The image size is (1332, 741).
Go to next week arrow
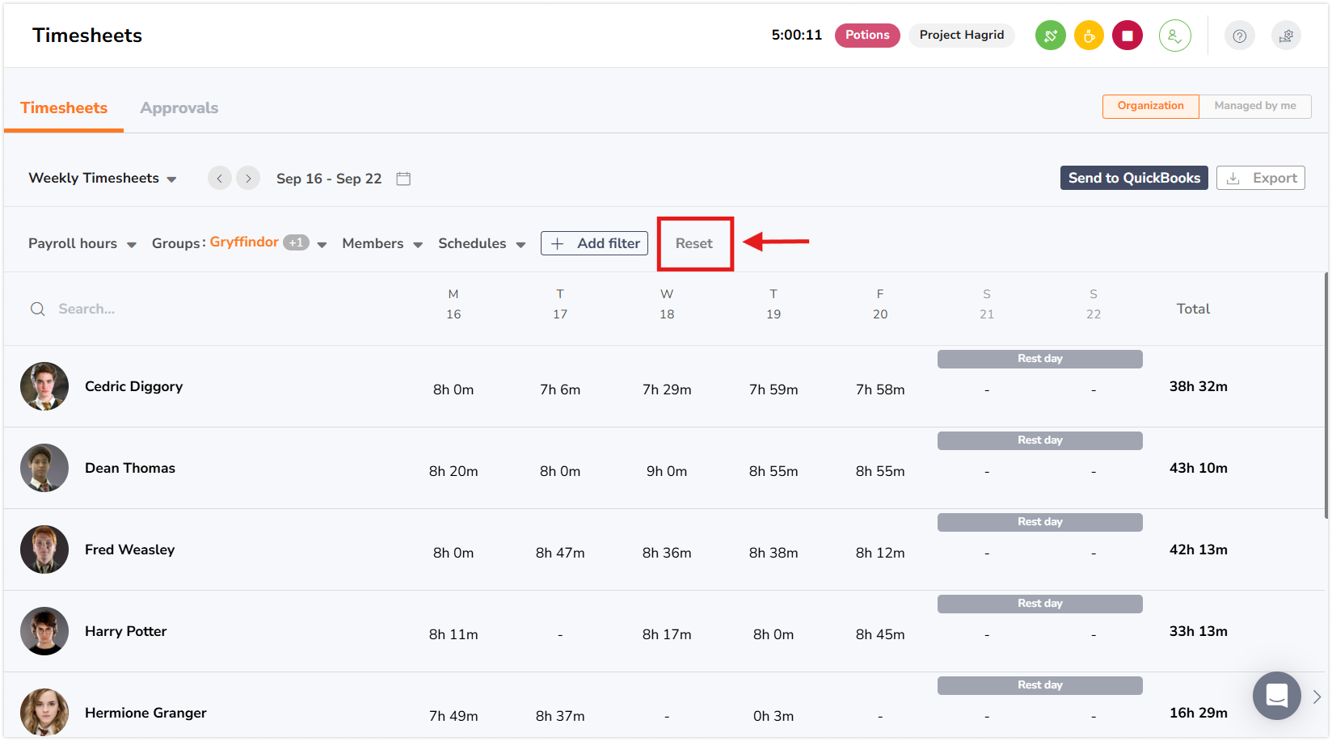[248, 179]
